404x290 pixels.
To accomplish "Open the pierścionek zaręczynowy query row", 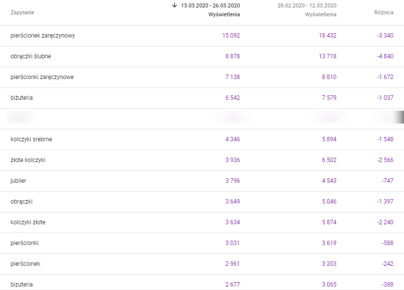I will pos(202,36).
